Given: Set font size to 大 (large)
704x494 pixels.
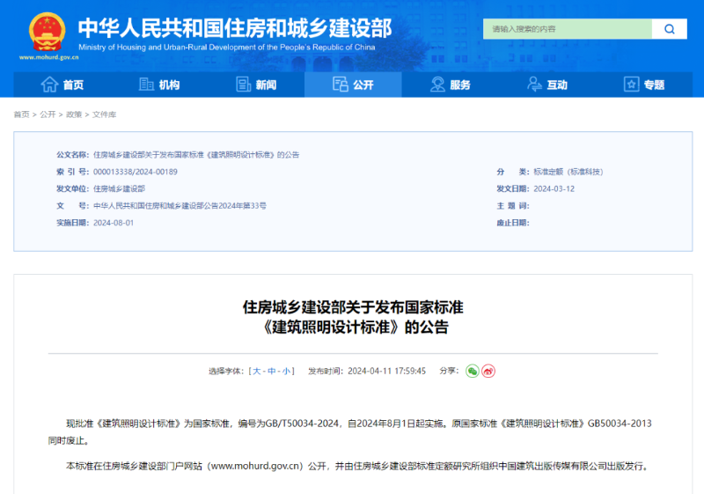Looking at the screenshot, I should tap(257, 372).
